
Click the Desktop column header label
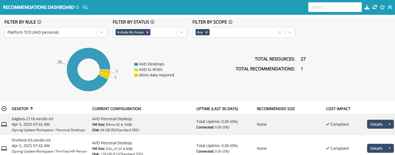(x=20, y=109)
